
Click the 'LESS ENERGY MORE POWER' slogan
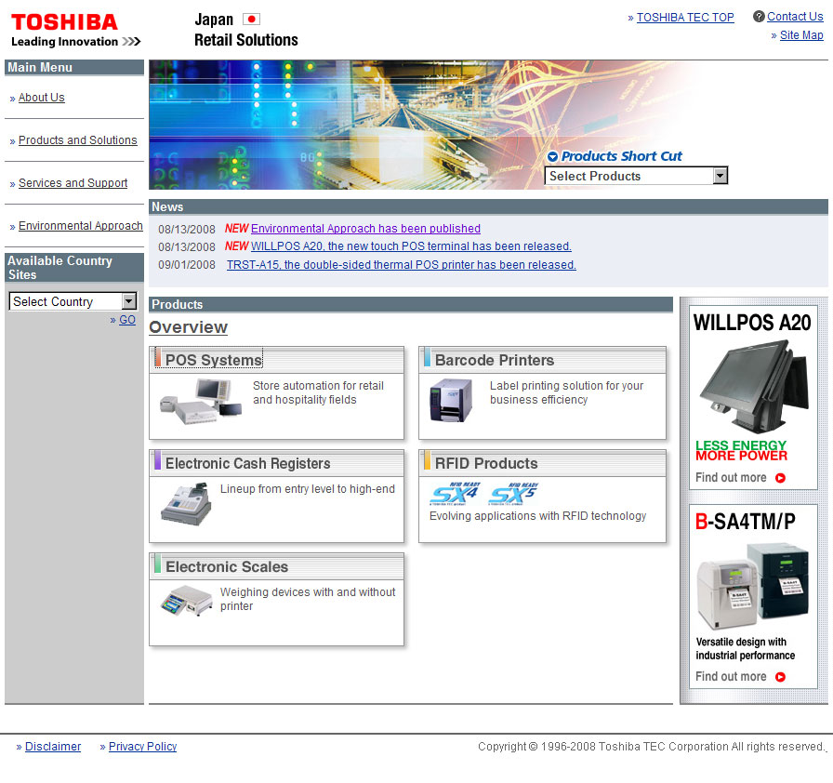point(741,450)
